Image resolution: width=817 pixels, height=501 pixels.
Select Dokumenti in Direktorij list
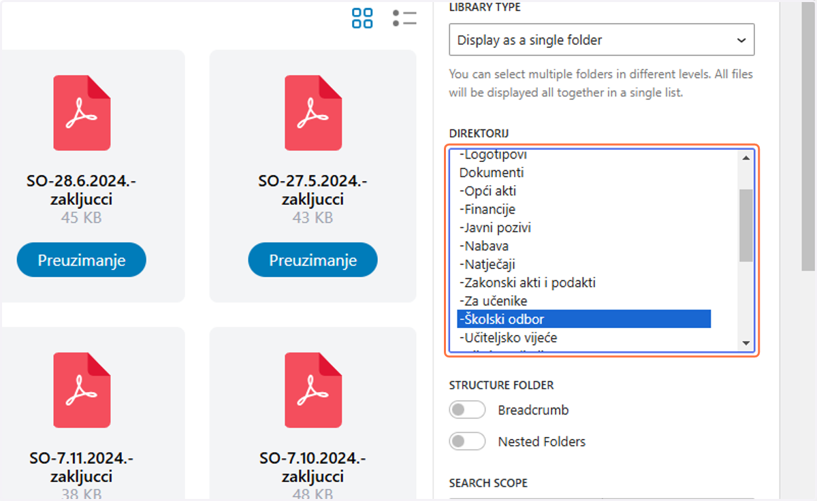pyautogui.click(x=584, y=173)
